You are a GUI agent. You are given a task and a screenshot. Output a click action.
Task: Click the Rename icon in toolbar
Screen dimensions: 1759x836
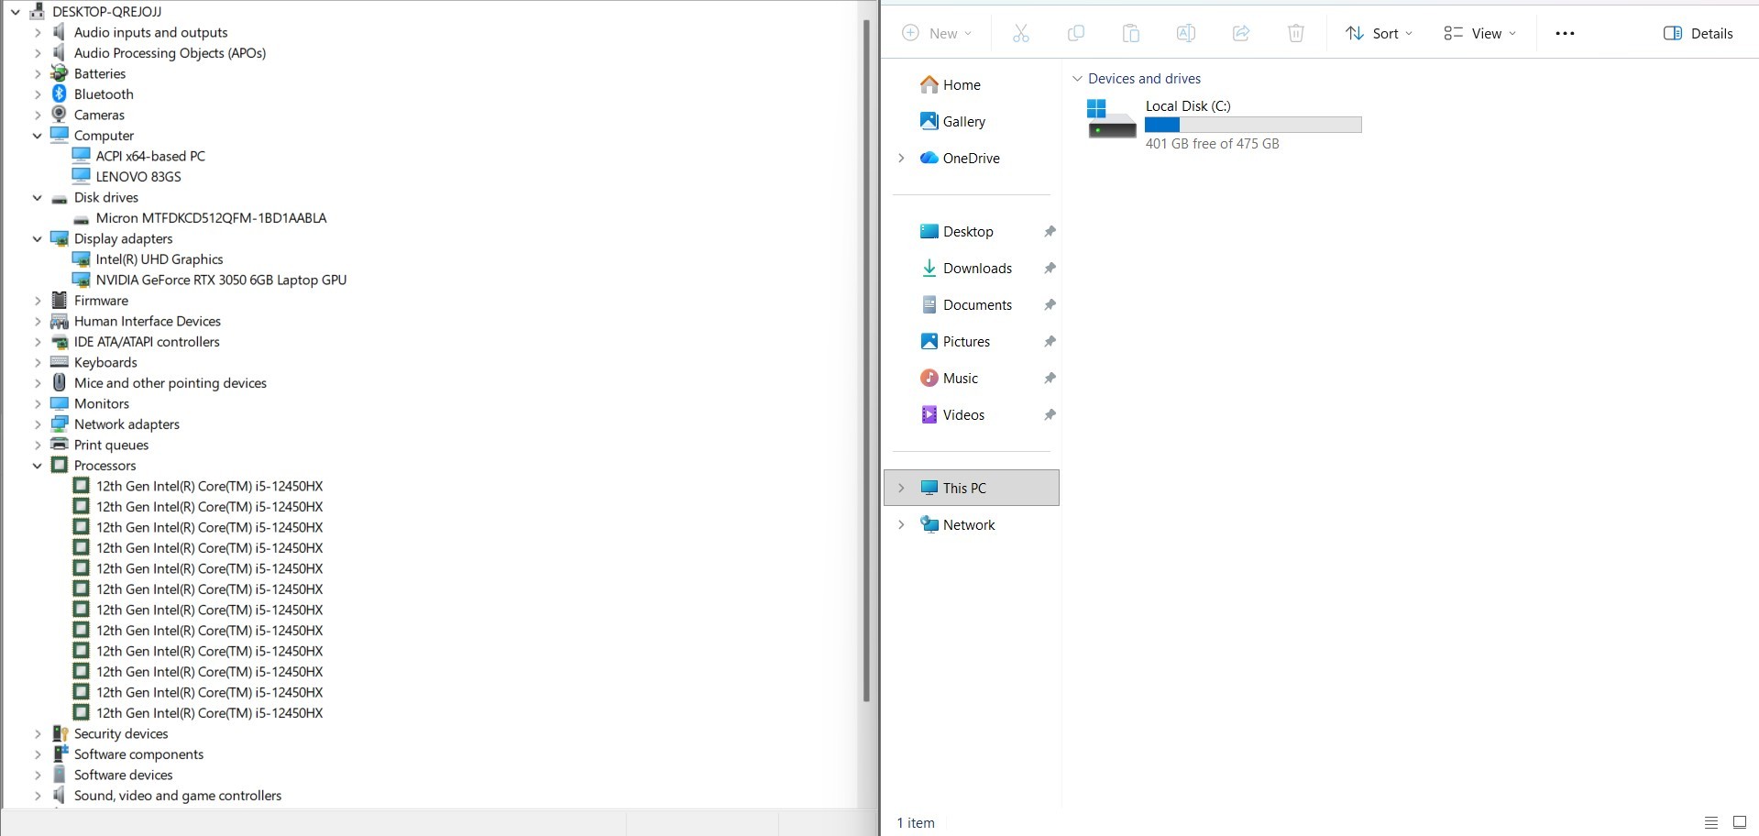(x=1185, y=34)
